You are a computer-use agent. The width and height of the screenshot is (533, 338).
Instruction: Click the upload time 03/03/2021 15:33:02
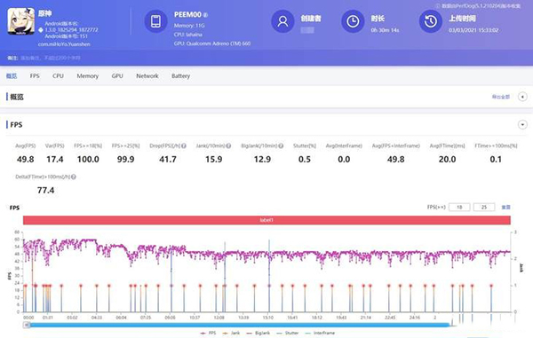(x=473, y=30)
